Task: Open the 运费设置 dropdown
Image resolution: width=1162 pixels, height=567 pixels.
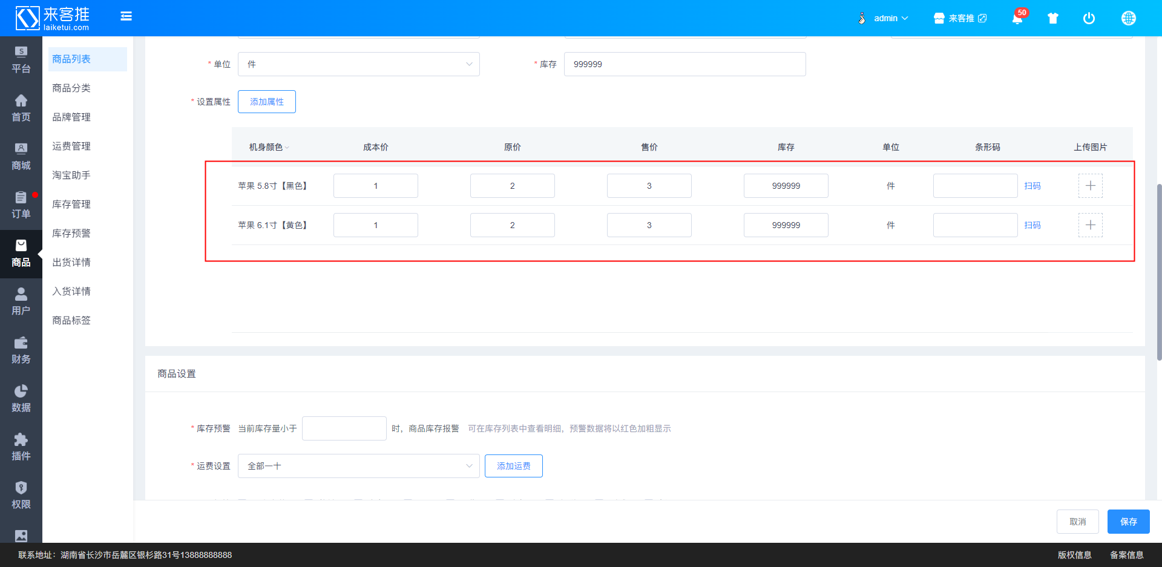Action: click(359, 466)
